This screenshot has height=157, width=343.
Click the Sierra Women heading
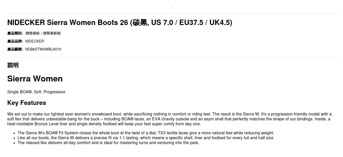click(35, 79)
